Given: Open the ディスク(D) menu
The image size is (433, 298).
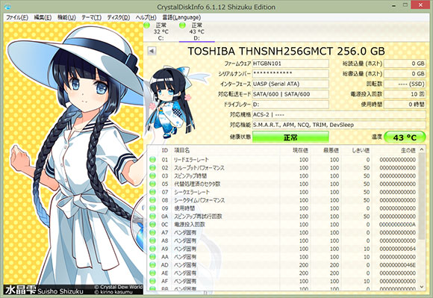Looking at the screenshot, I should tap(119, 17).
